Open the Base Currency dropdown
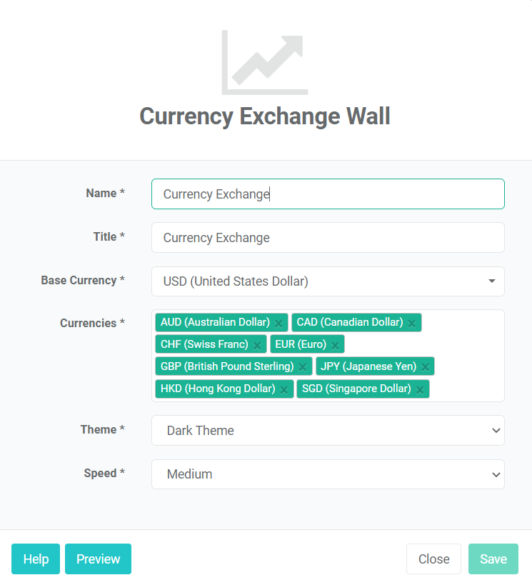The image size is (532, 580). (x=328, y=281)
